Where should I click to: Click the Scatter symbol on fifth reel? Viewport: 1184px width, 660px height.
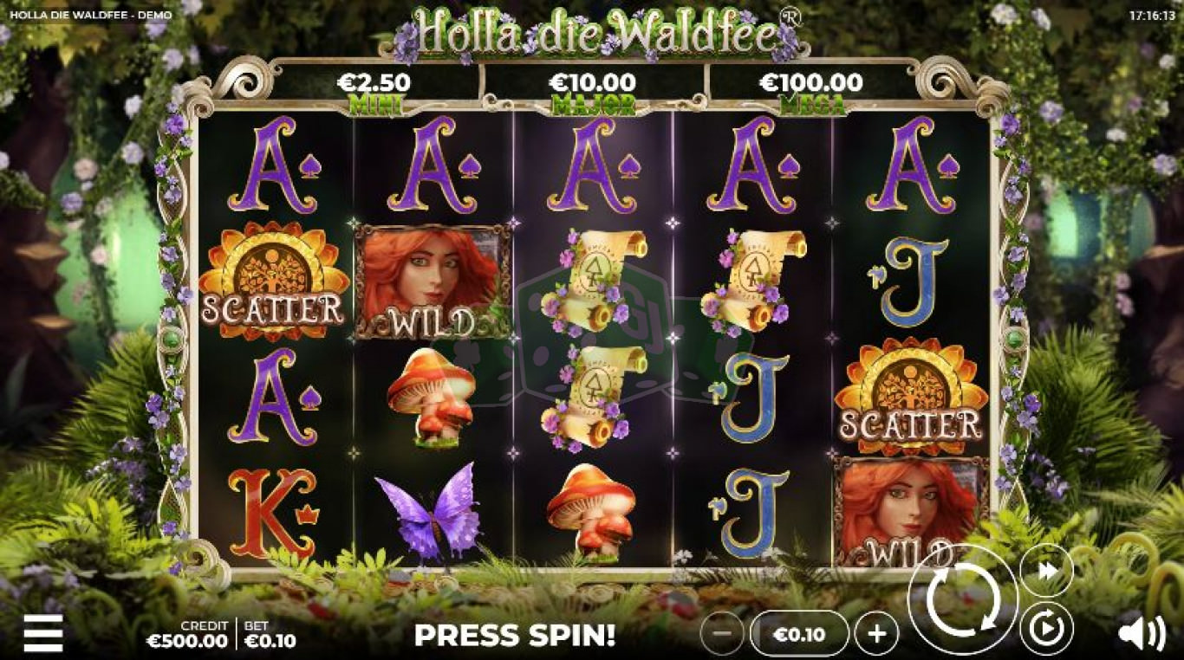[911, 397]
